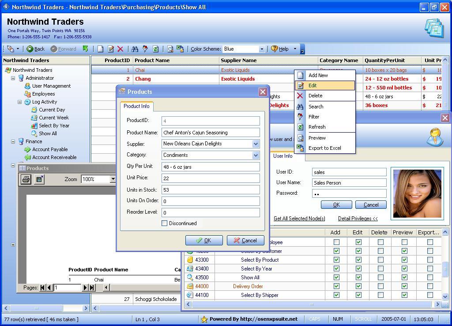
Task: Select Export to Excel in context menu
Action: coord(324,148)
